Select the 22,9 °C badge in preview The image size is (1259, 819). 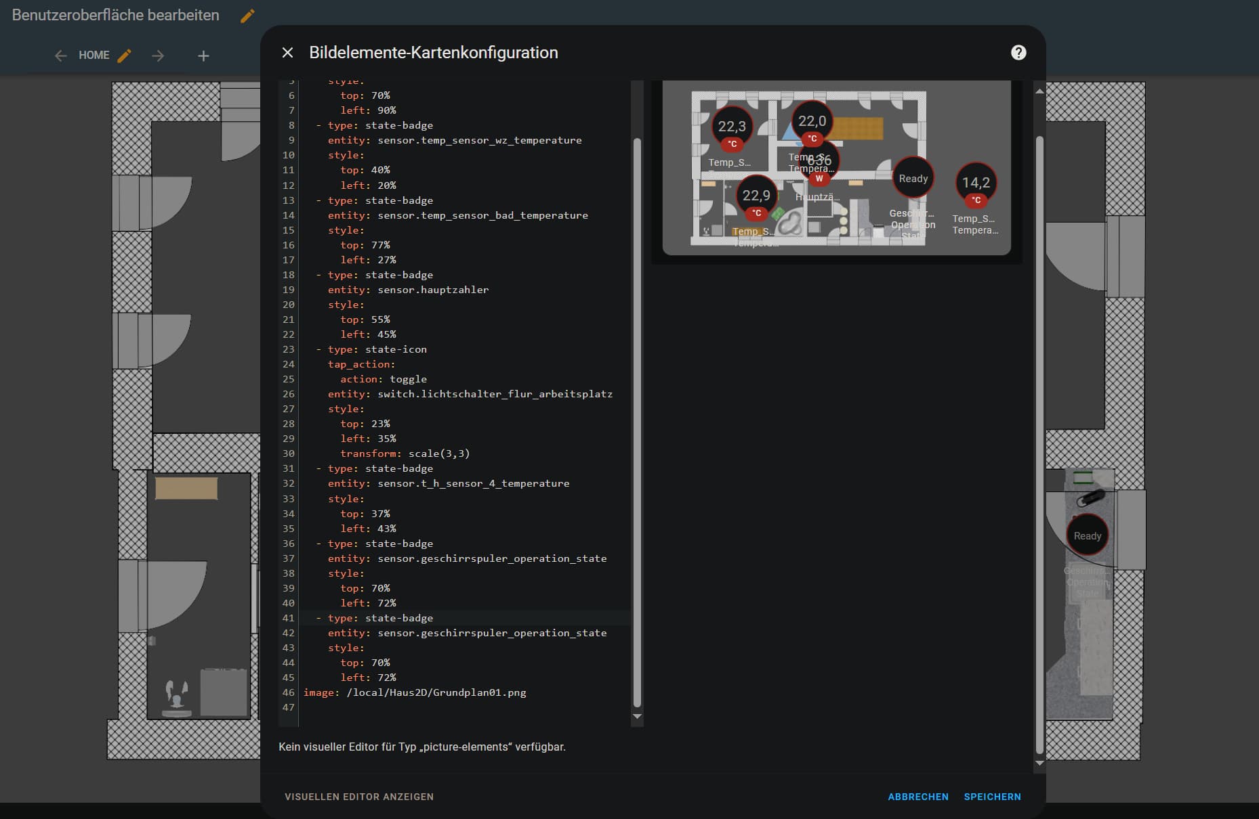(756, 196)
